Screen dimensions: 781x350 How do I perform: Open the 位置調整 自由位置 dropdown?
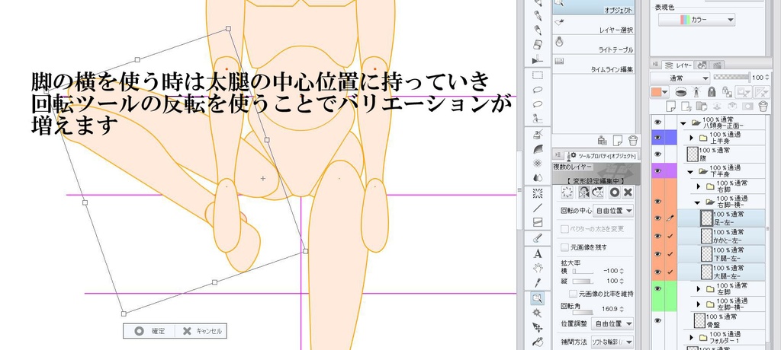click(612, 323)
